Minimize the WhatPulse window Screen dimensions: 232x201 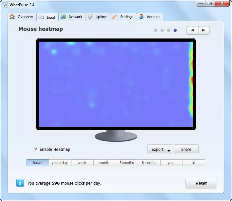click(201, 4)
